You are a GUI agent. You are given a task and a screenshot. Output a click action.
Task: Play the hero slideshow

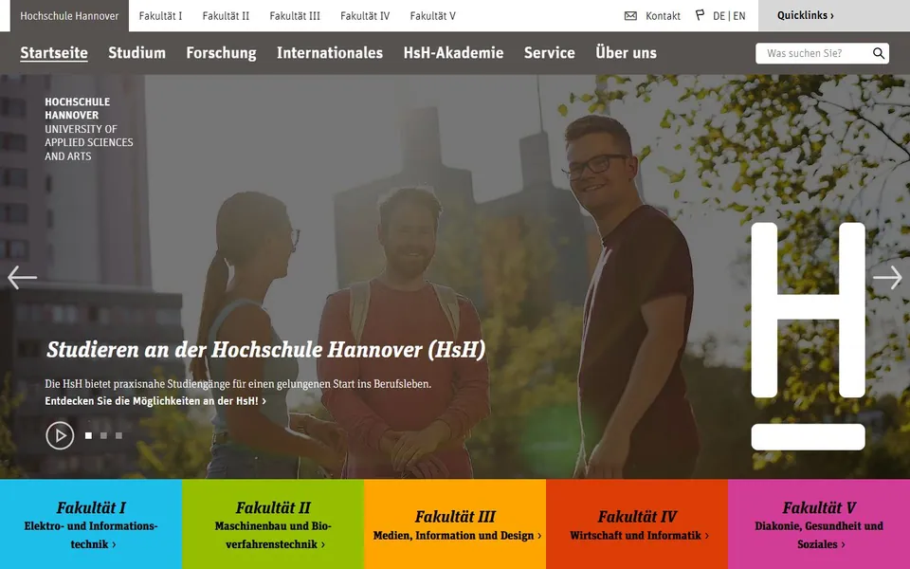point(60,435)
